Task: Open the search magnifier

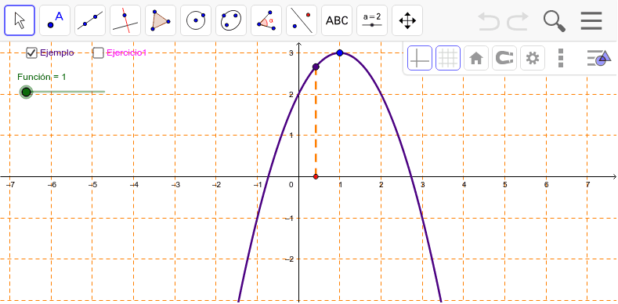Action: (554, 21)
